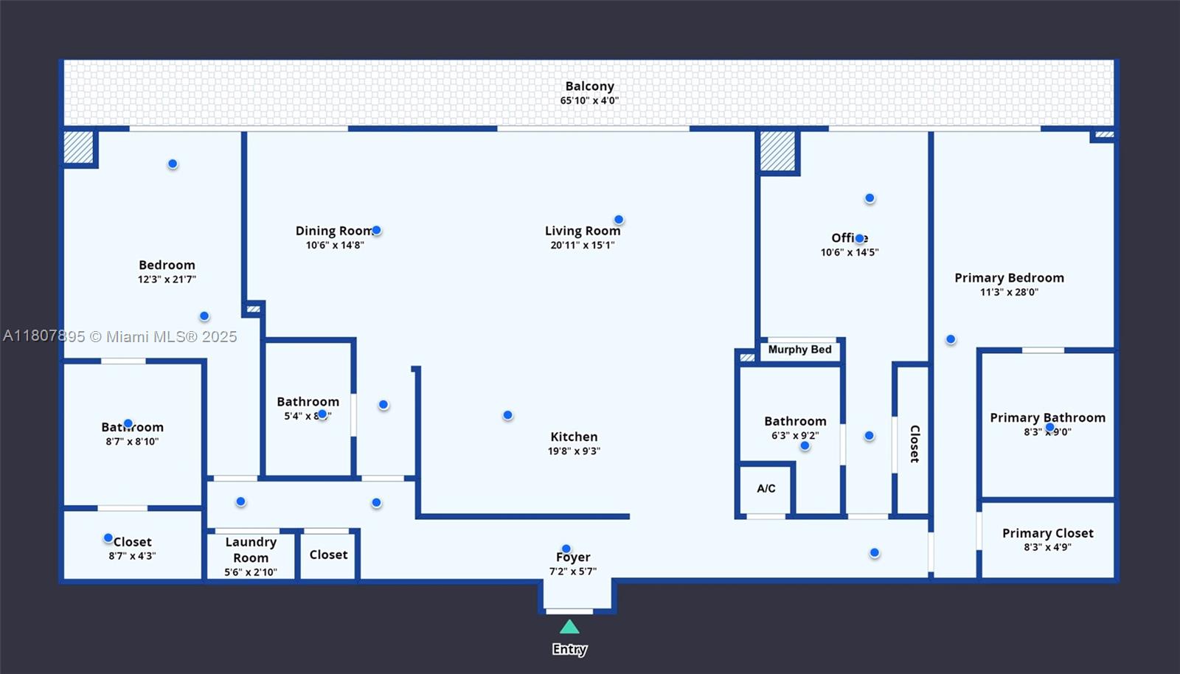The width and height of the screenshot is (1180, 674).
Task: Click the Primary Bedroom blue dot
Action: tap(951, 339)
